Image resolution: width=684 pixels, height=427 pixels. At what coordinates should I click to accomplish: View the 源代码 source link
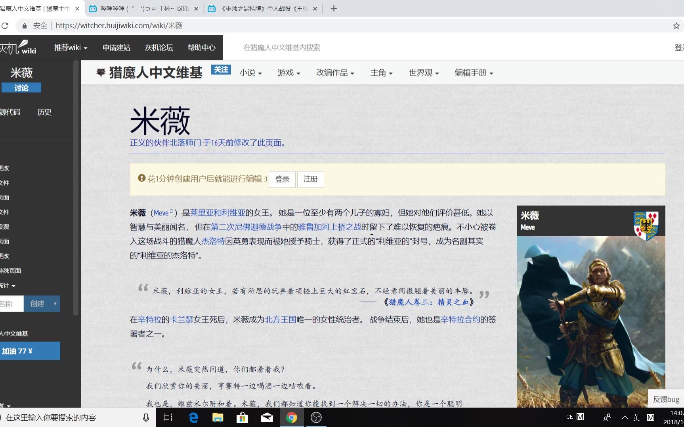click(10, 112)
